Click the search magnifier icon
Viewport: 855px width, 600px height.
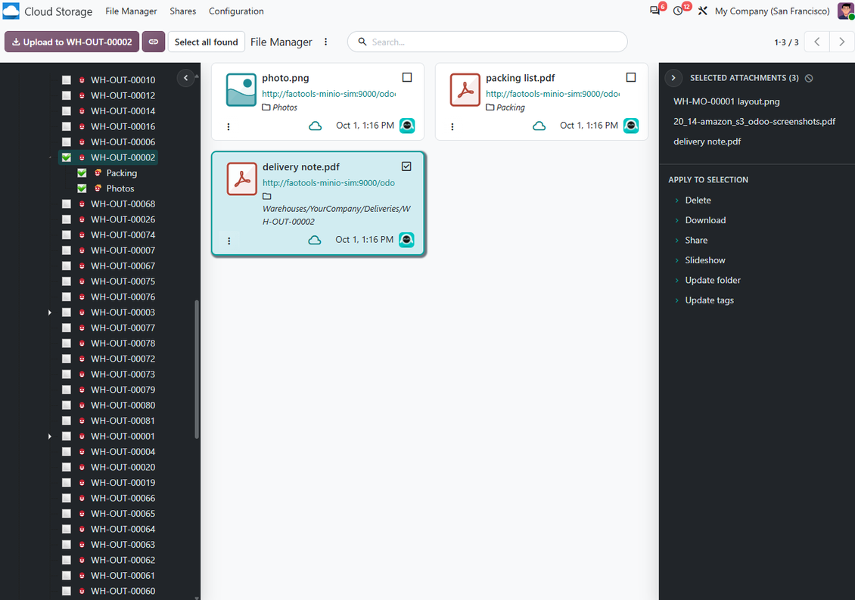[x=362, y=42]
